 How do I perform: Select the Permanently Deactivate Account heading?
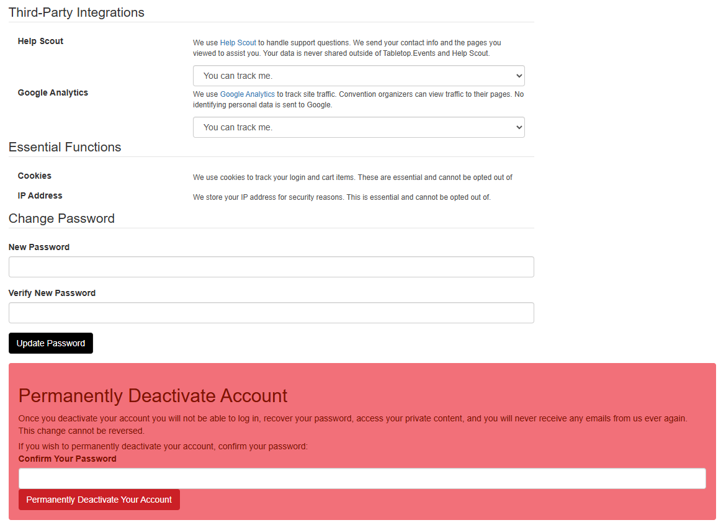(153, 395)
